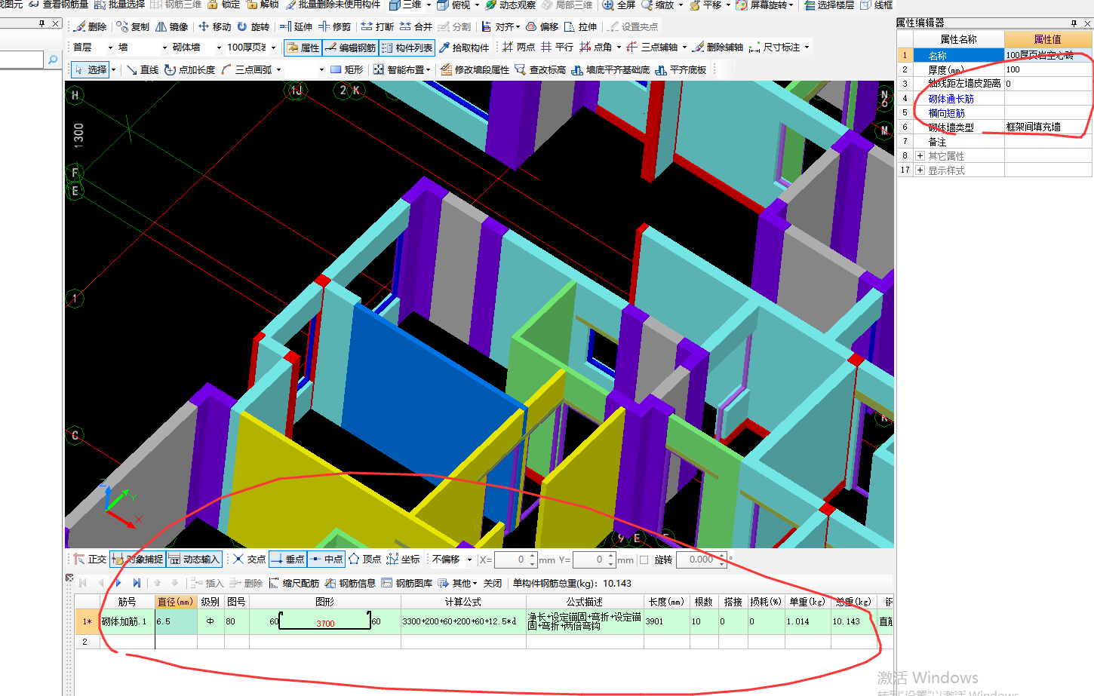Click the 横向短筋 property link
1094x696 pixels.
[x=946, y=113]
